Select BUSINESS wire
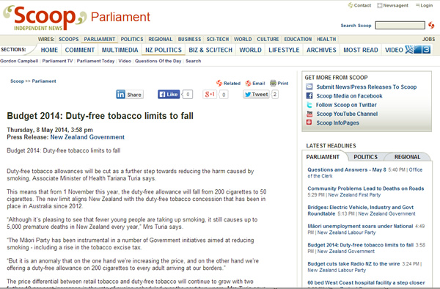 pos(189,39)
